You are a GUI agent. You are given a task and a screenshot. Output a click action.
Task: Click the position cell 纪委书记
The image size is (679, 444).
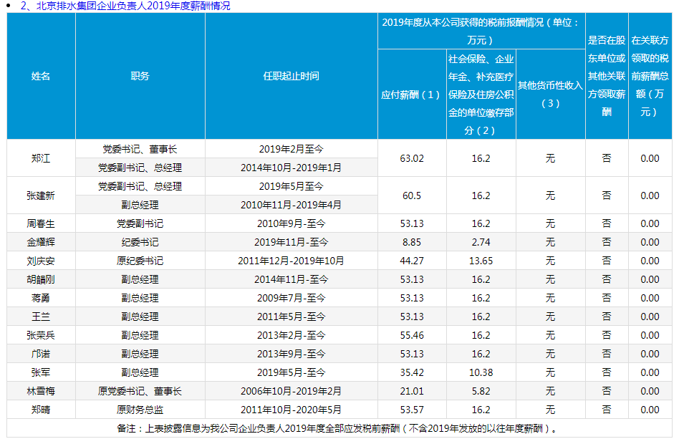click(x=140, y=243)
